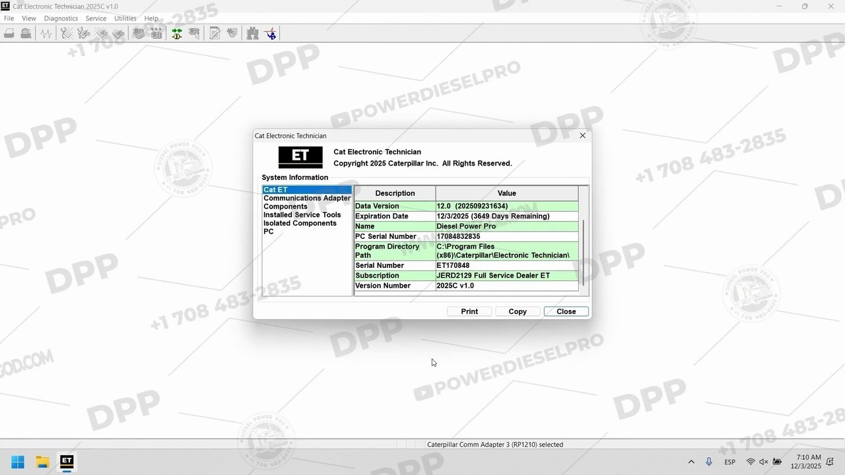Click the 'PC Serial Number' description cell
The height and width of the screenshot is (475, 845).
click(x=395, y=236)
